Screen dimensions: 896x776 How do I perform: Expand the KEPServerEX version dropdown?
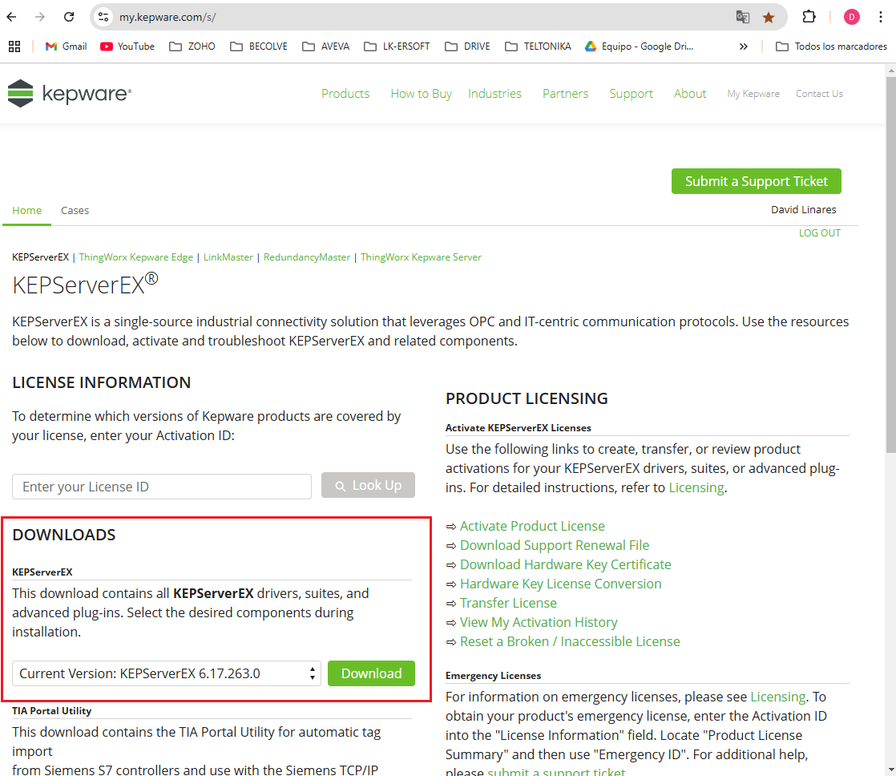pos(166,673)
